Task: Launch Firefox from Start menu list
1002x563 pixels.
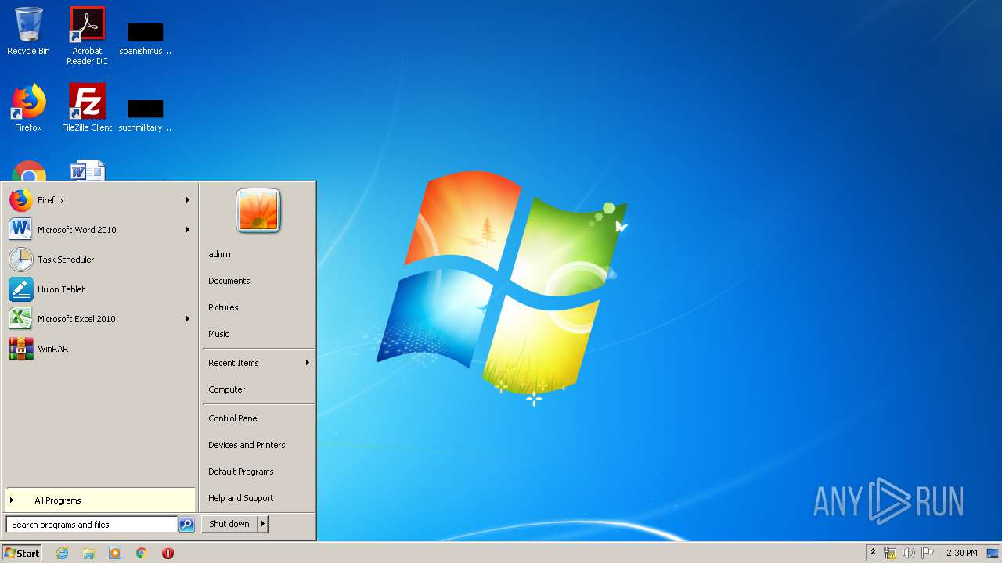Action: click(x=99, y=200)
